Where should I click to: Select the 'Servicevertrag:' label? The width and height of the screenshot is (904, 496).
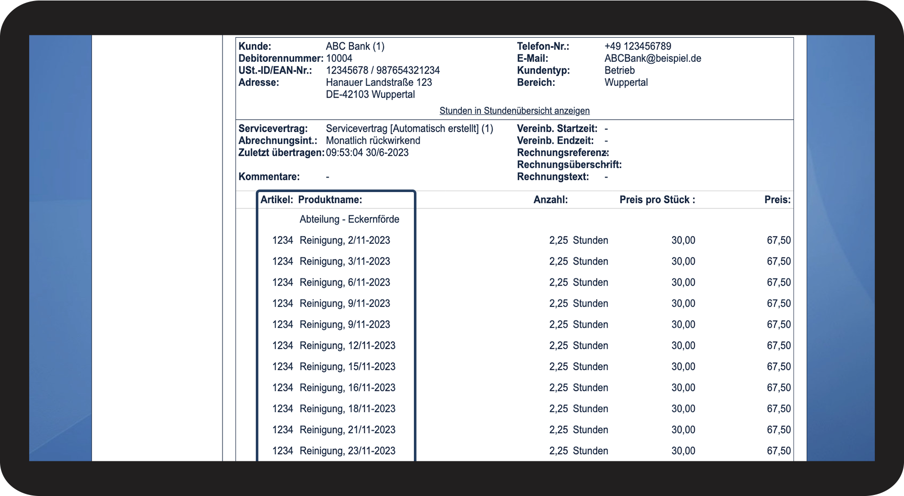point(273,129)
